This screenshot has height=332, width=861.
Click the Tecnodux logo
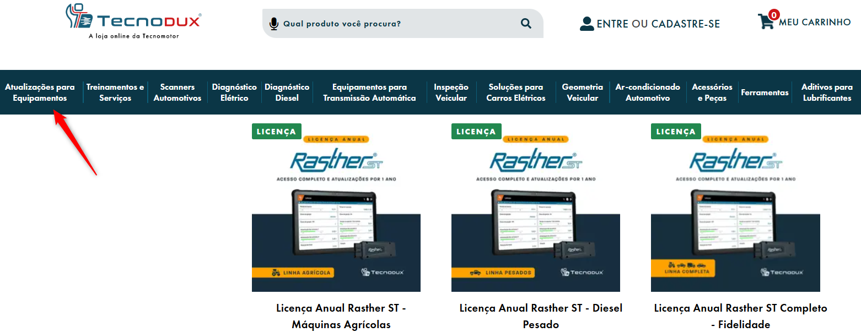[x=133, y=21]
